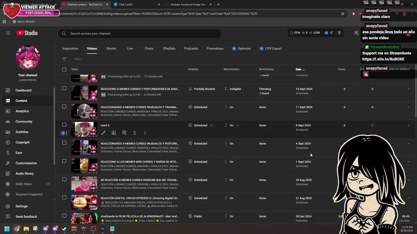Click the pencil edit icon for react 5
This screenshot has width=417, height=234.
[103, 133]
